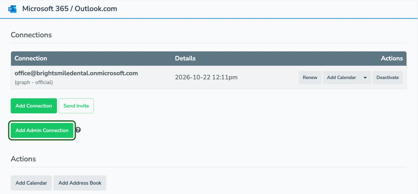Click the green Add Connection button
The image size is (418, 194).
coord(34,106)
